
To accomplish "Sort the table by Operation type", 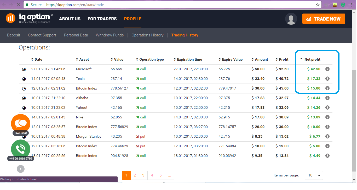I will coord(150,59).
